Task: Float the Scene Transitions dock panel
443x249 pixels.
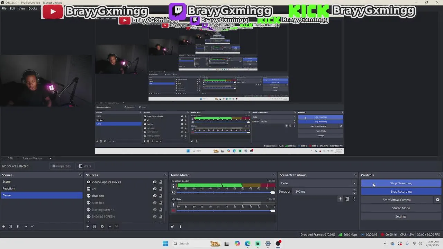Action: pyautogui.click(x=355, y=175)
